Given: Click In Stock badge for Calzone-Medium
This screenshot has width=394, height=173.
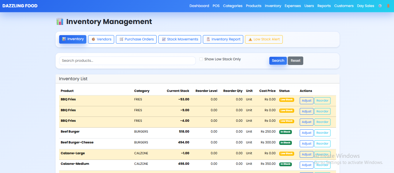Looking at the screenshot, I should tap(285, 164).
